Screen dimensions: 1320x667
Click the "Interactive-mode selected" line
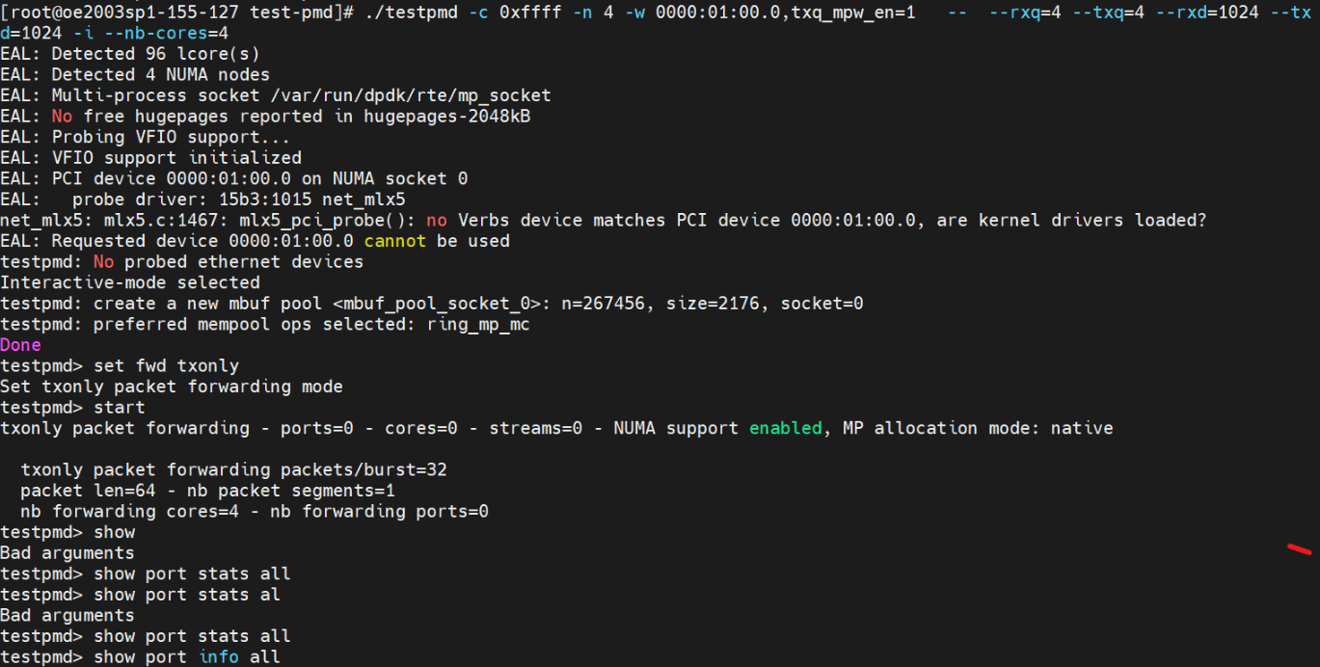(x=129, y=282)
